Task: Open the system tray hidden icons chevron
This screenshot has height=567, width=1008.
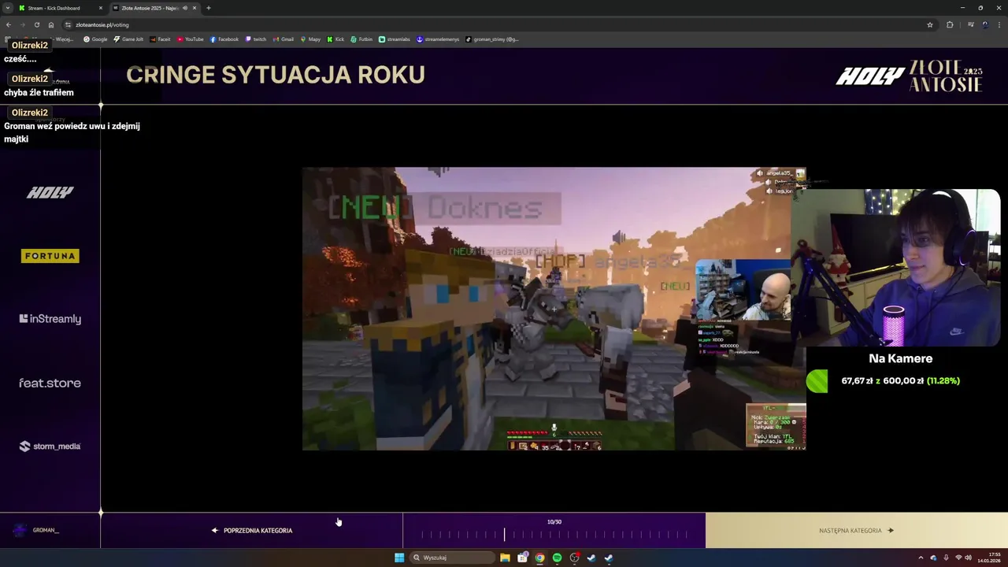Action: point(921,558)
